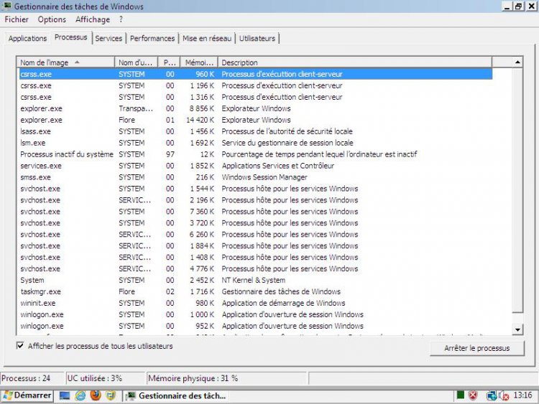Select csrss.exe row with 1 316 K memory

[x=256, y=97]
